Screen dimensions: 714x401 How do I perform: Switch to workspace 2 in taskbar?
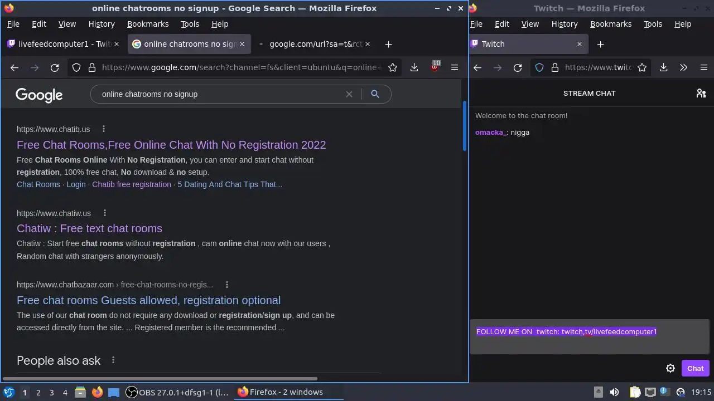tap(38, 392)
